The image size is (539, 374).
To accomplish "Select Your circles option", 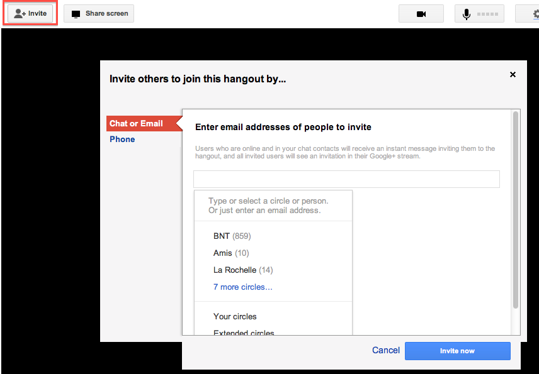I will coord(235,317).
